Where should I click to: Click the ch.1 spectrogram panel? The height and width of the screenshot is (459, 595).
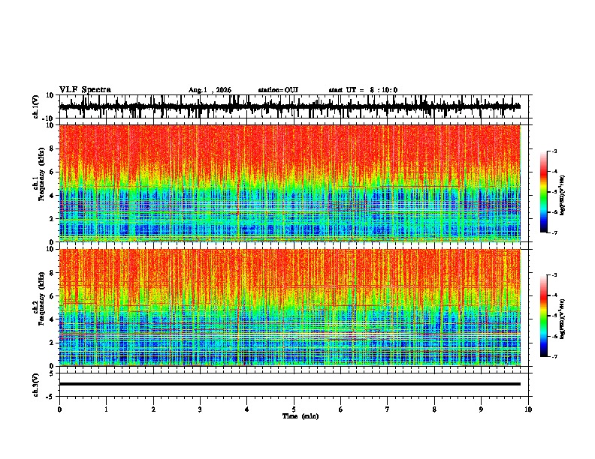(x=289, y=183)
